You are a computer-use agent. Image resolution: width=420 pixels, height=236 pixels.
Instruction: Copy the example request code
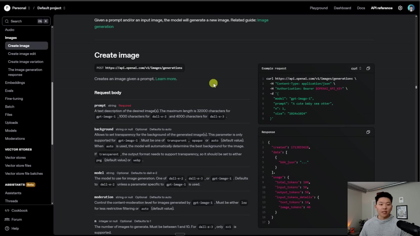(x=368, y=68)
